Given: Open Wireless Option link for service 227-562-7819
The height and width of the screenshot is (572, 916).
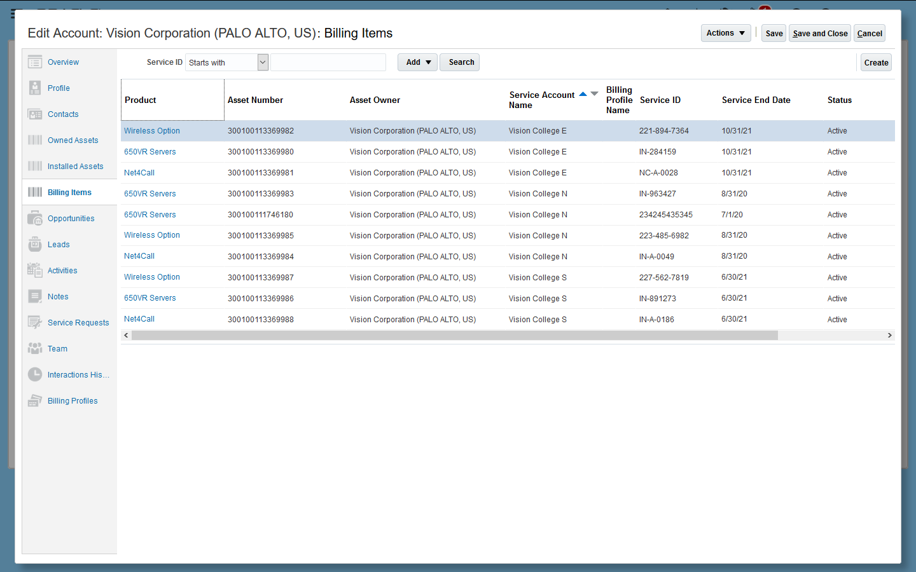Looking at the screenshot, I should point(152,277).
